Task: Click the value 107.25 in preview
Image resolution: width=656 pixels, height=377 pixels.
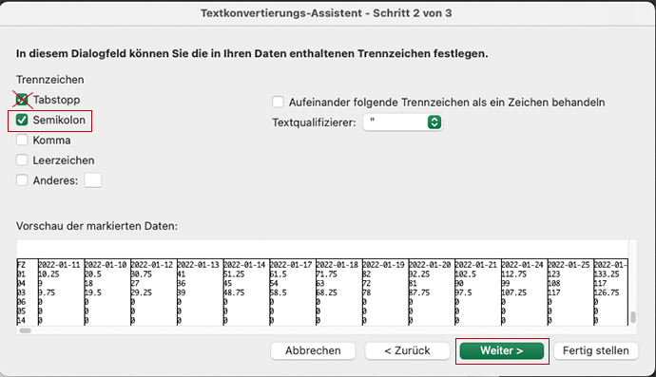Action: [514, 292]
